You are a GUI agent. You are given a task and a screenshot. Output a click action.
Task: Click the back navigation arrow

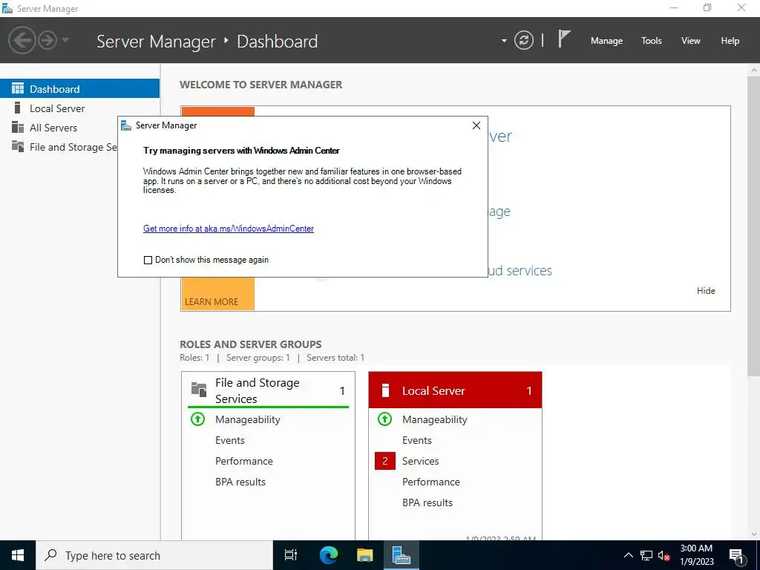[x=22, y=40]
